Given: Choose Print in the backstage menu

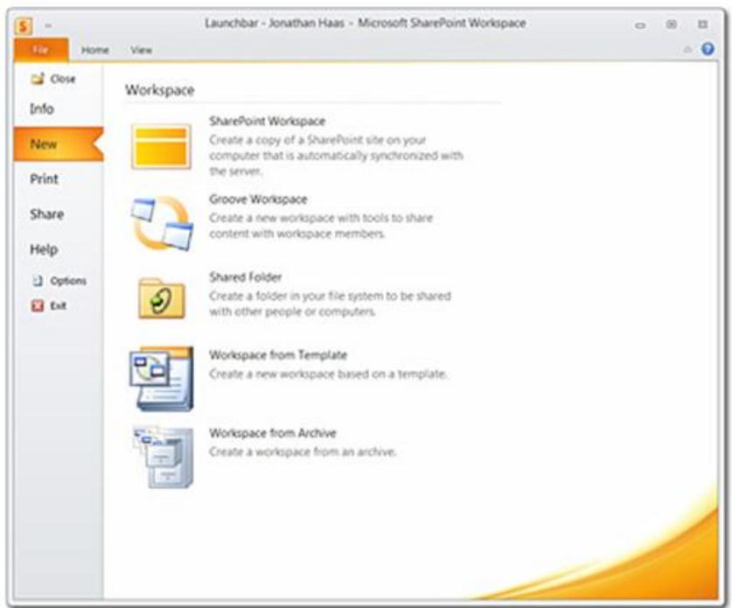Looking at the screenshot, I should (45, 178).
